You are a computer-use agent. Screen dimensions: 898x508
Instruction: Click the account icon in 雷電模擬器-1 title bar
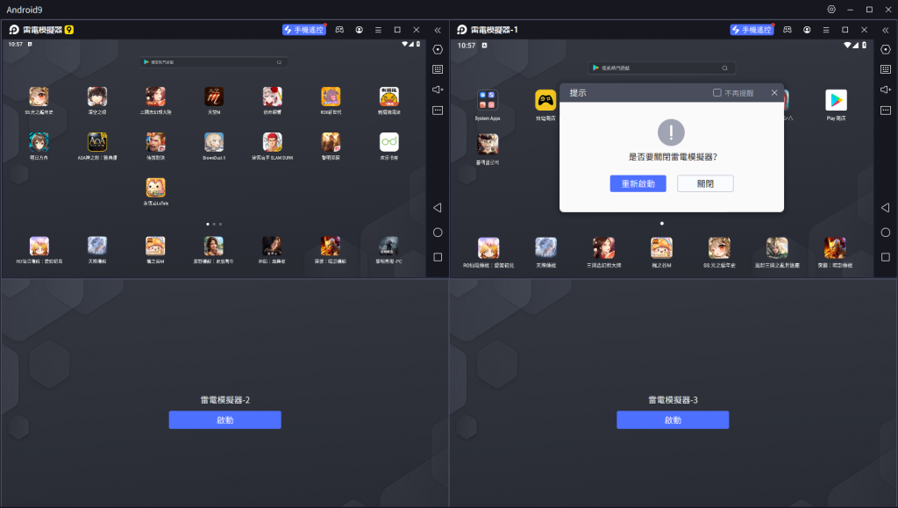(807, 30)
